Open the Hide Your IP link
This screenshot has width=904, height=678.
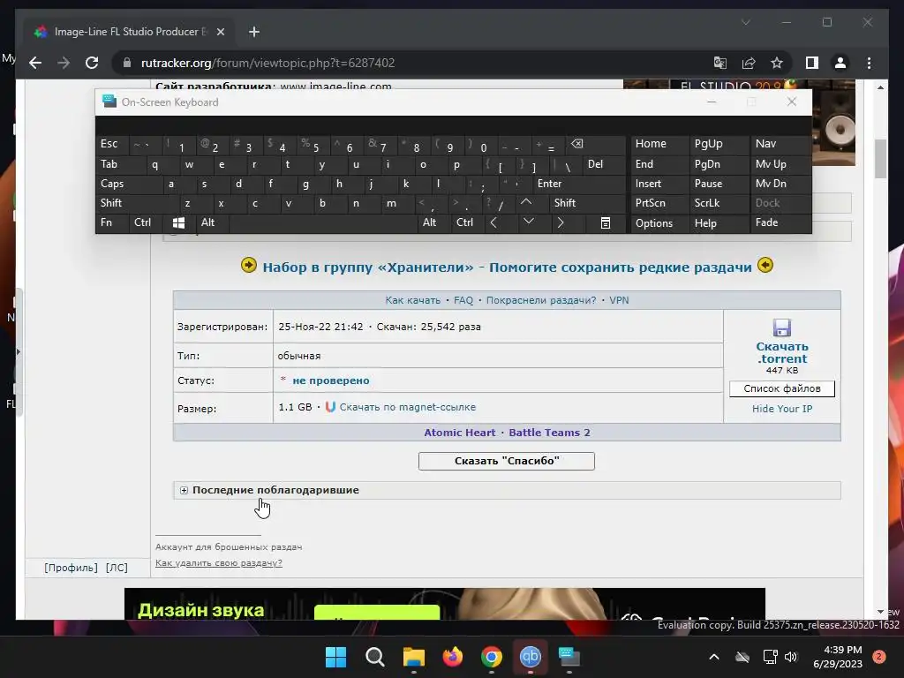pyautogui.click(x=782, y=409)
